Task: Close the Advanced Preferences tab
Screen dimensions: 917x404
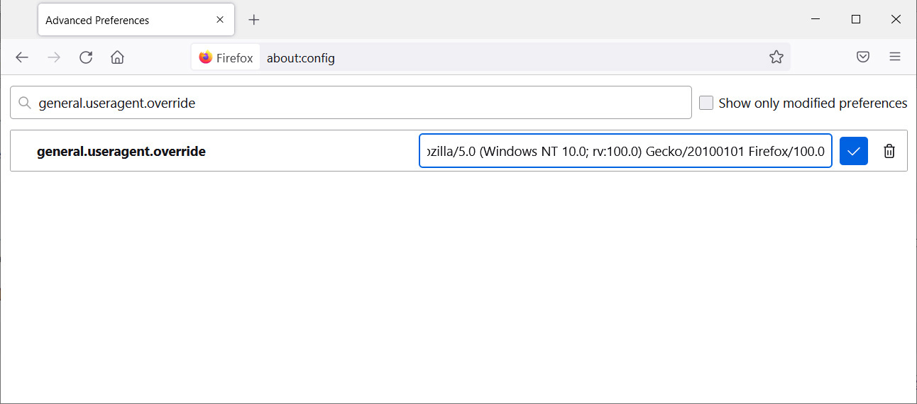Action: 220,20
